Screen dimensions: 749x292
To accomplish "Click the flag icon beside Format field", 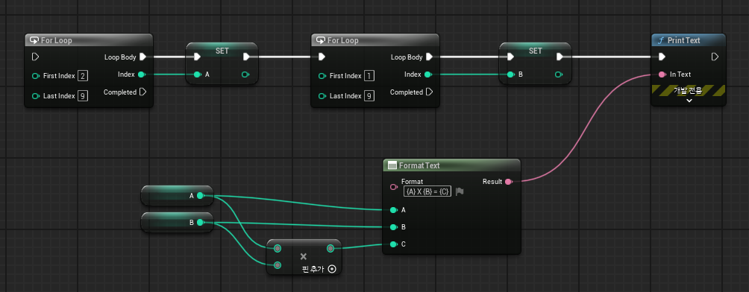I will tap(460, 191).
